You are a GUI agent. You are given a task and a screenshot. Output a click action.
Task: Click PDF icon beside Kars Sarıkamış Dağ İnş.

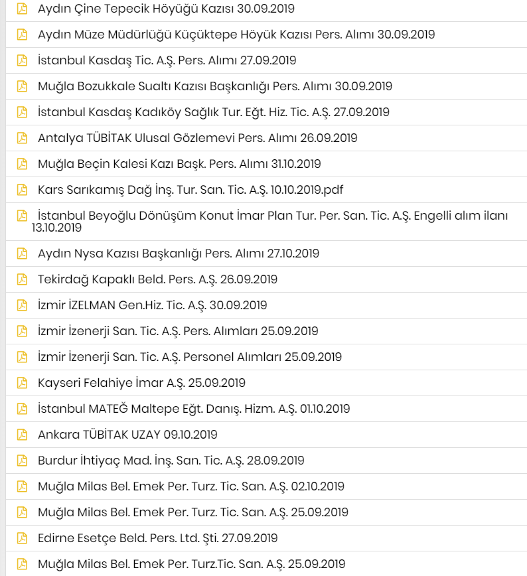pos(22,190)
